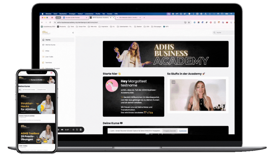
Task: Click the Home house icon in sidebar
Action: click(43, 40)
